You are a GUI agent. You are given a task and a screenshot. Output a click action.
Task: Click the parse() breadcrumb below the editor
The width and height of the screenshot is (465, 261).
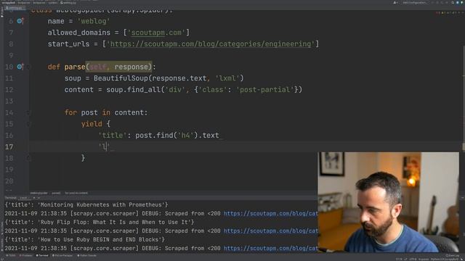[x=56, y=193]
